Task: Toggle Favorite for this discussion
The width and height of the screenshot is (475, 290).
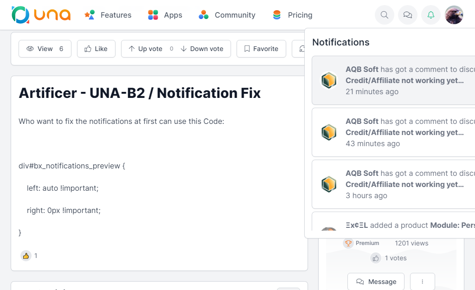Action: coord(261,49)
